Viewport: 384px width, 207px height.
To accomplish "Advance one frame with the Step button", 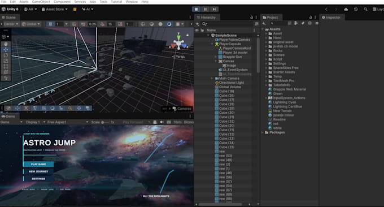I will coord(214,9).
